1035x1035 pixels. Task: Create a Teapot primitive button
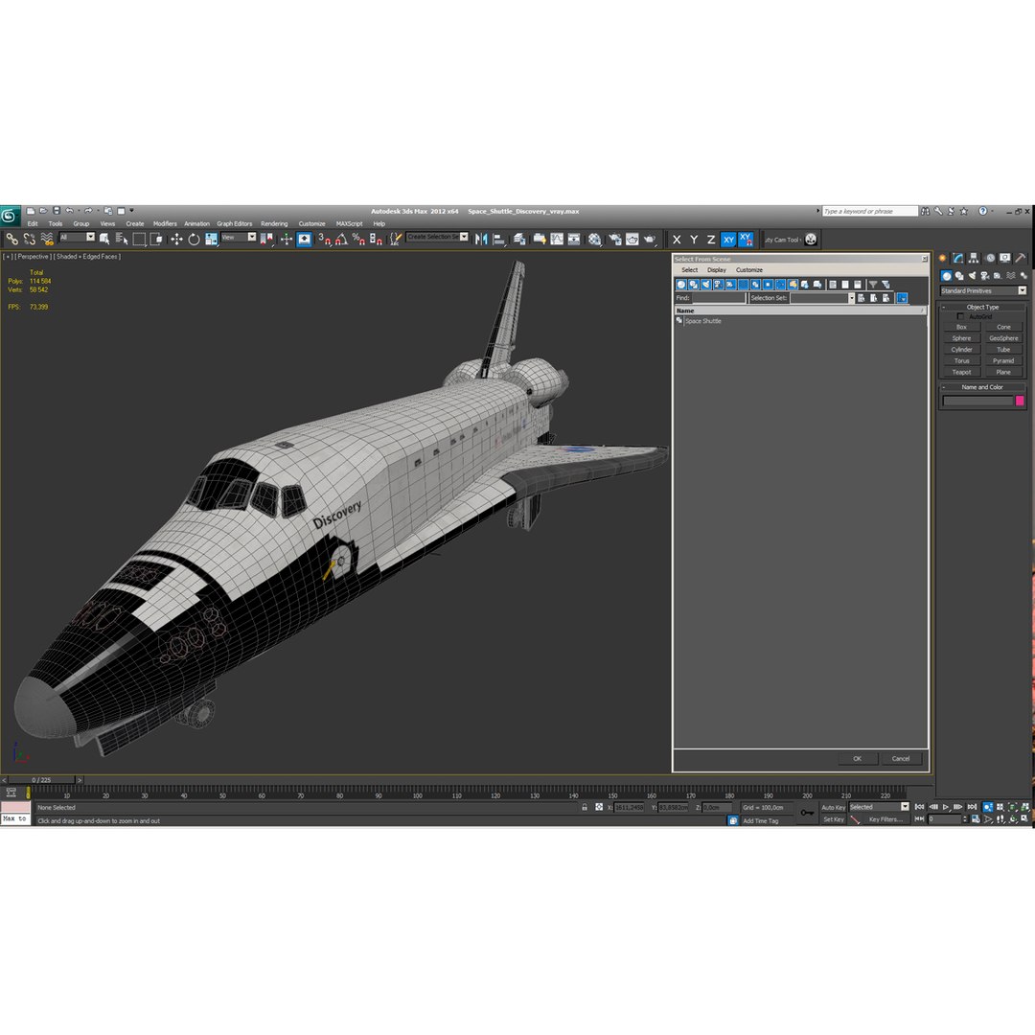coord(961,372)
